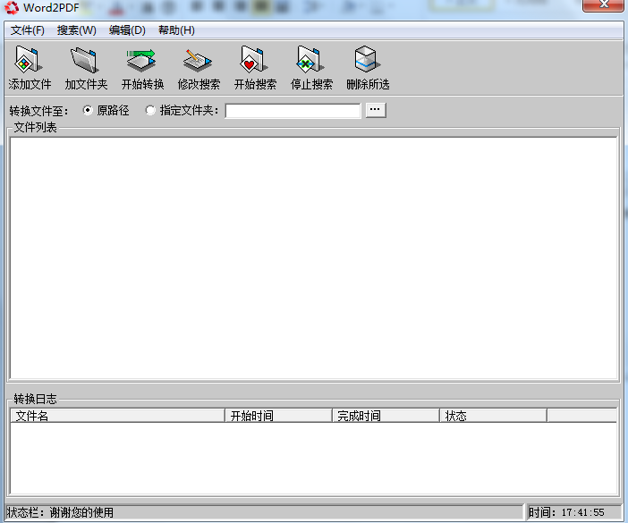Open the 搜索(W) menu
Viewport: 628px width, 523px height.
coord(77,30)
